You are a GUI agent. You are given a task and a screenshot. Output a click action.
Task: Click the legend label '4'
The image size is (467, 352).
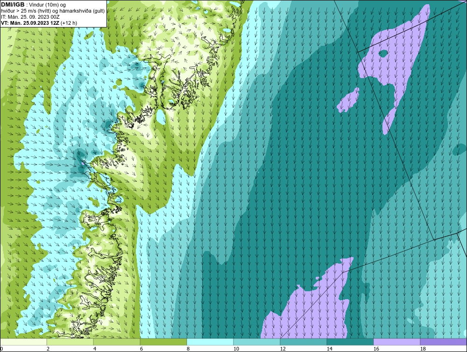tap(95, 349)
